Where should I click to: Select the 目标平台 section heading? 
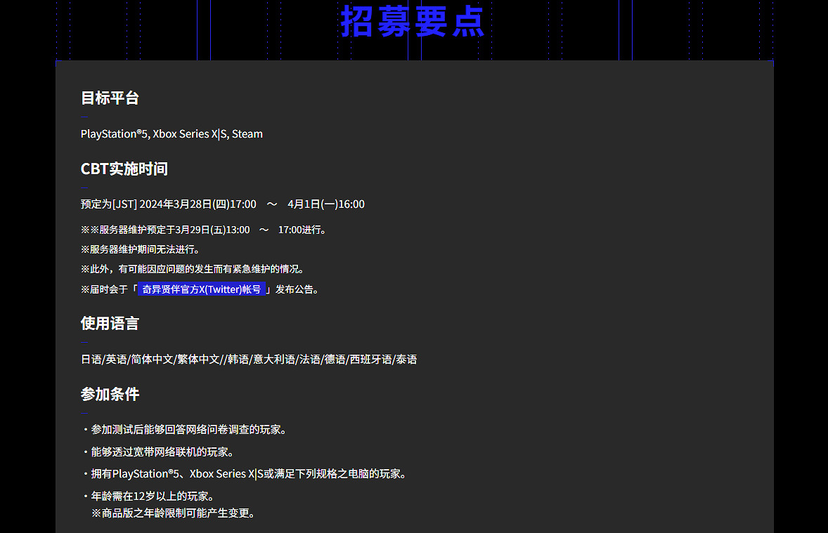point(110,98)
